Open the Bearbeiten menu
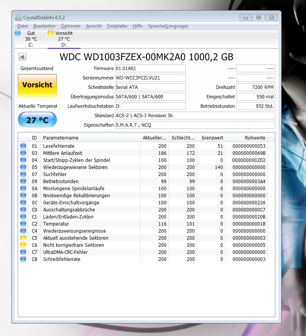306x336 pixels. (x=44, y=26)
